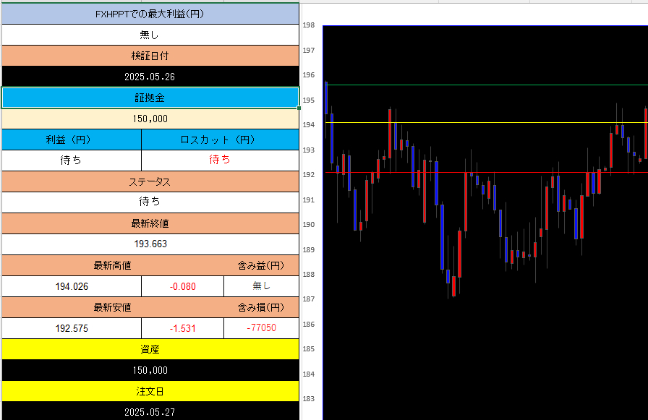This screenshot has width=648, height=420.
Task: Select the 最新安値 header cell
Action: coord(112,307)
